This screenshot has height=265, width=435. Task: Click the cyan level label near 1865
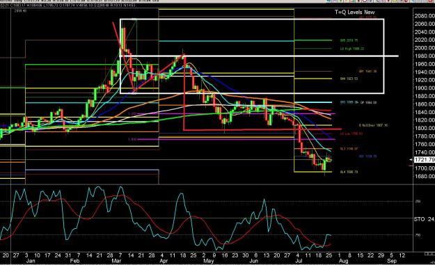pyautogui.click(x=349, y=102)
